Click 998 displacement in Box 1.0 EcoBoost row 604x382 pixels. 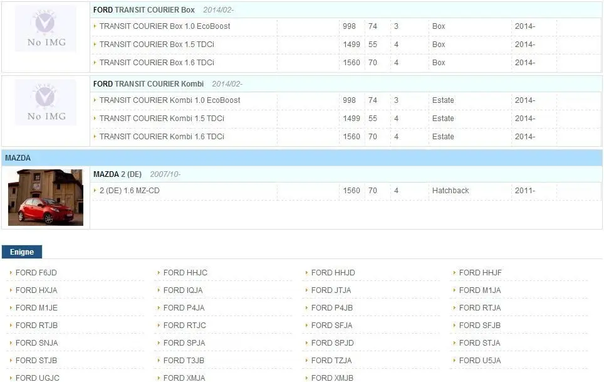pos(350,26)
